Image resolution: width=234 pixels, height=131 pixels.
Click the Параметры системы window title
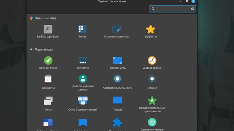[x=112, y=1]
